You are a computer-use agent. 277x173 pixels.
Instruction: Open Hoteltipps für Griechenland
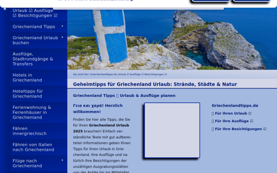pyautogui.click(x=38, y=94)
